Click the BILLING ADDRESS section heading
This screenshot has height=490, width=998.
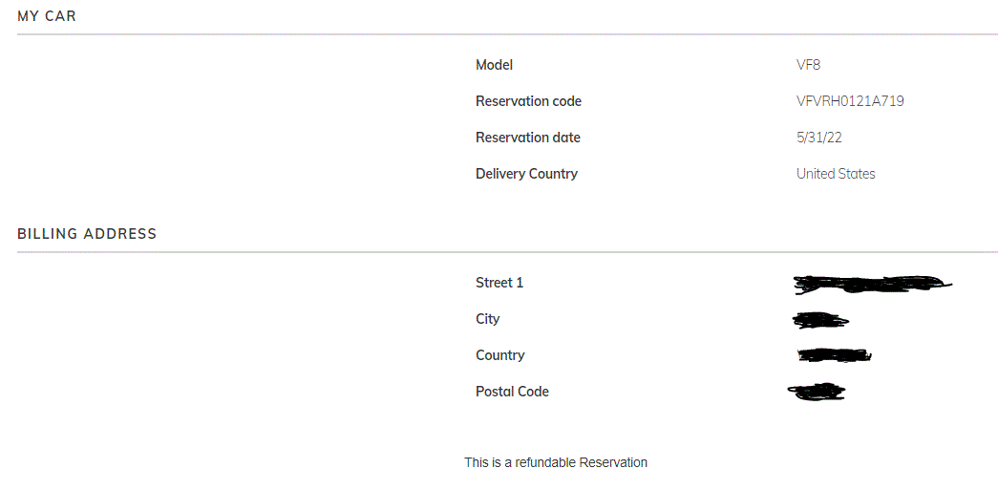pyautogui.click(x=87, y=234)
